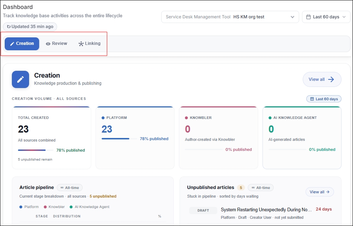353x226 pixels.
Task: Click the Linking network nodes icon
Action: click(x=81, y=44)
